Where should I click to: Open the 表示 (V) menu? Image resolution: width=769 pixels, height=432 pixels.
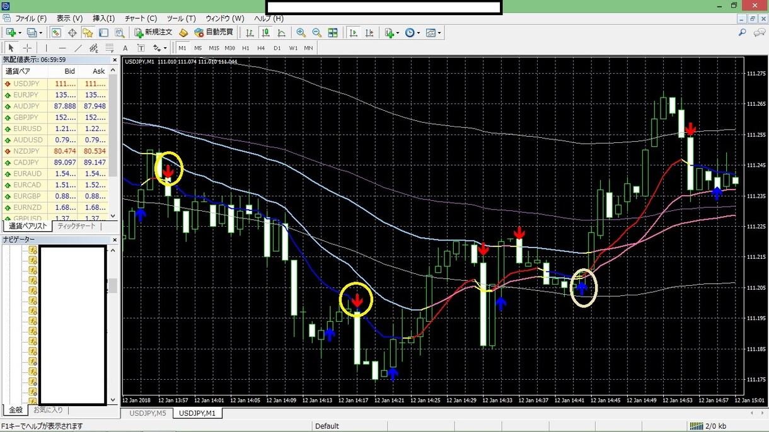tap(69, 18)
